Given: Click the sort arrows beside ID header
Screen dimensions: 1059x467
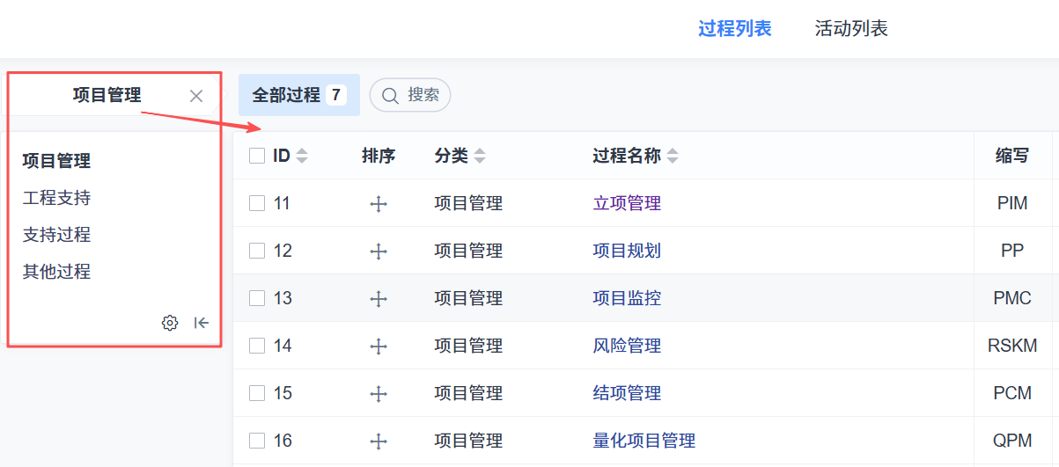Looking at the screenshot, I should pyautogui.click(x=302, y=157).
